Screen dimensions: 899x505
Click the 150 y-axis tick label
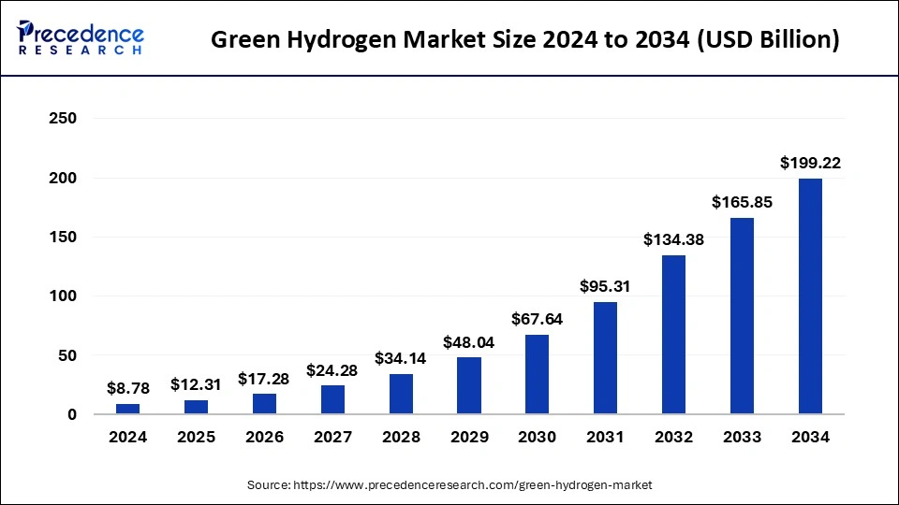click(x=63, y=237)
